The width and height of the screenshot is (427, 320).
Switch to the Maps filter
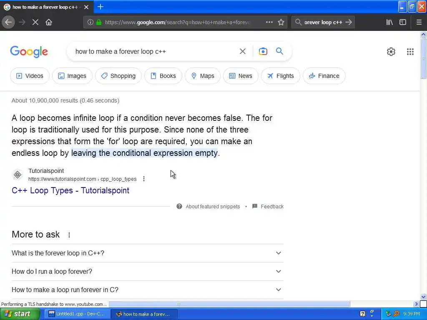[203, 76]
